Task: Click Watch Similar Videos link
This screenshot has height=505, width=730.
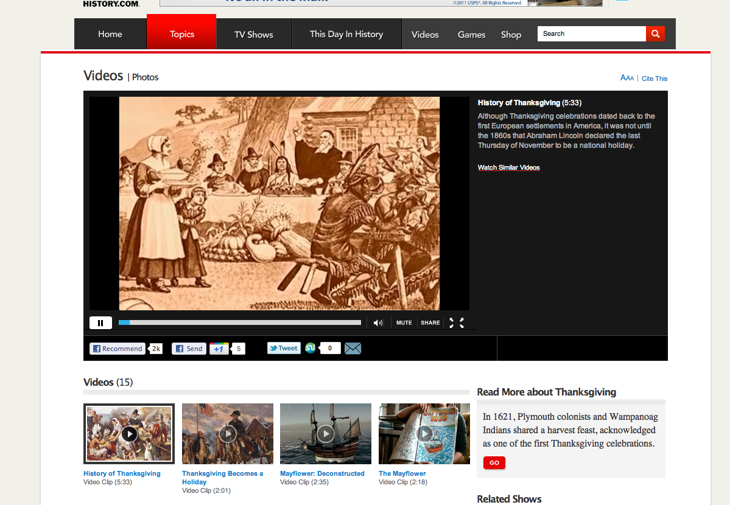Action: pyautogui.click(x=508, y=167)
